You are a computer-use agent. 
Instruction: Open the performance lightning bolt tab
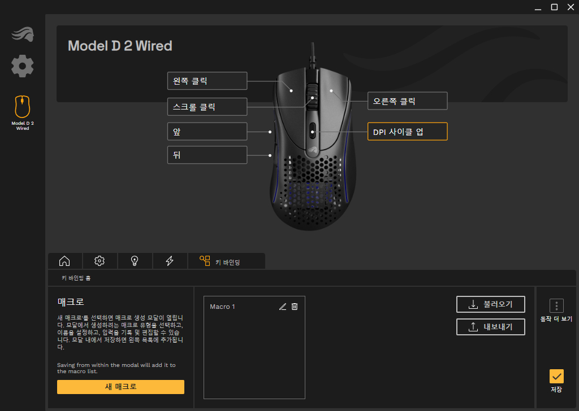[x=170, y=261]
